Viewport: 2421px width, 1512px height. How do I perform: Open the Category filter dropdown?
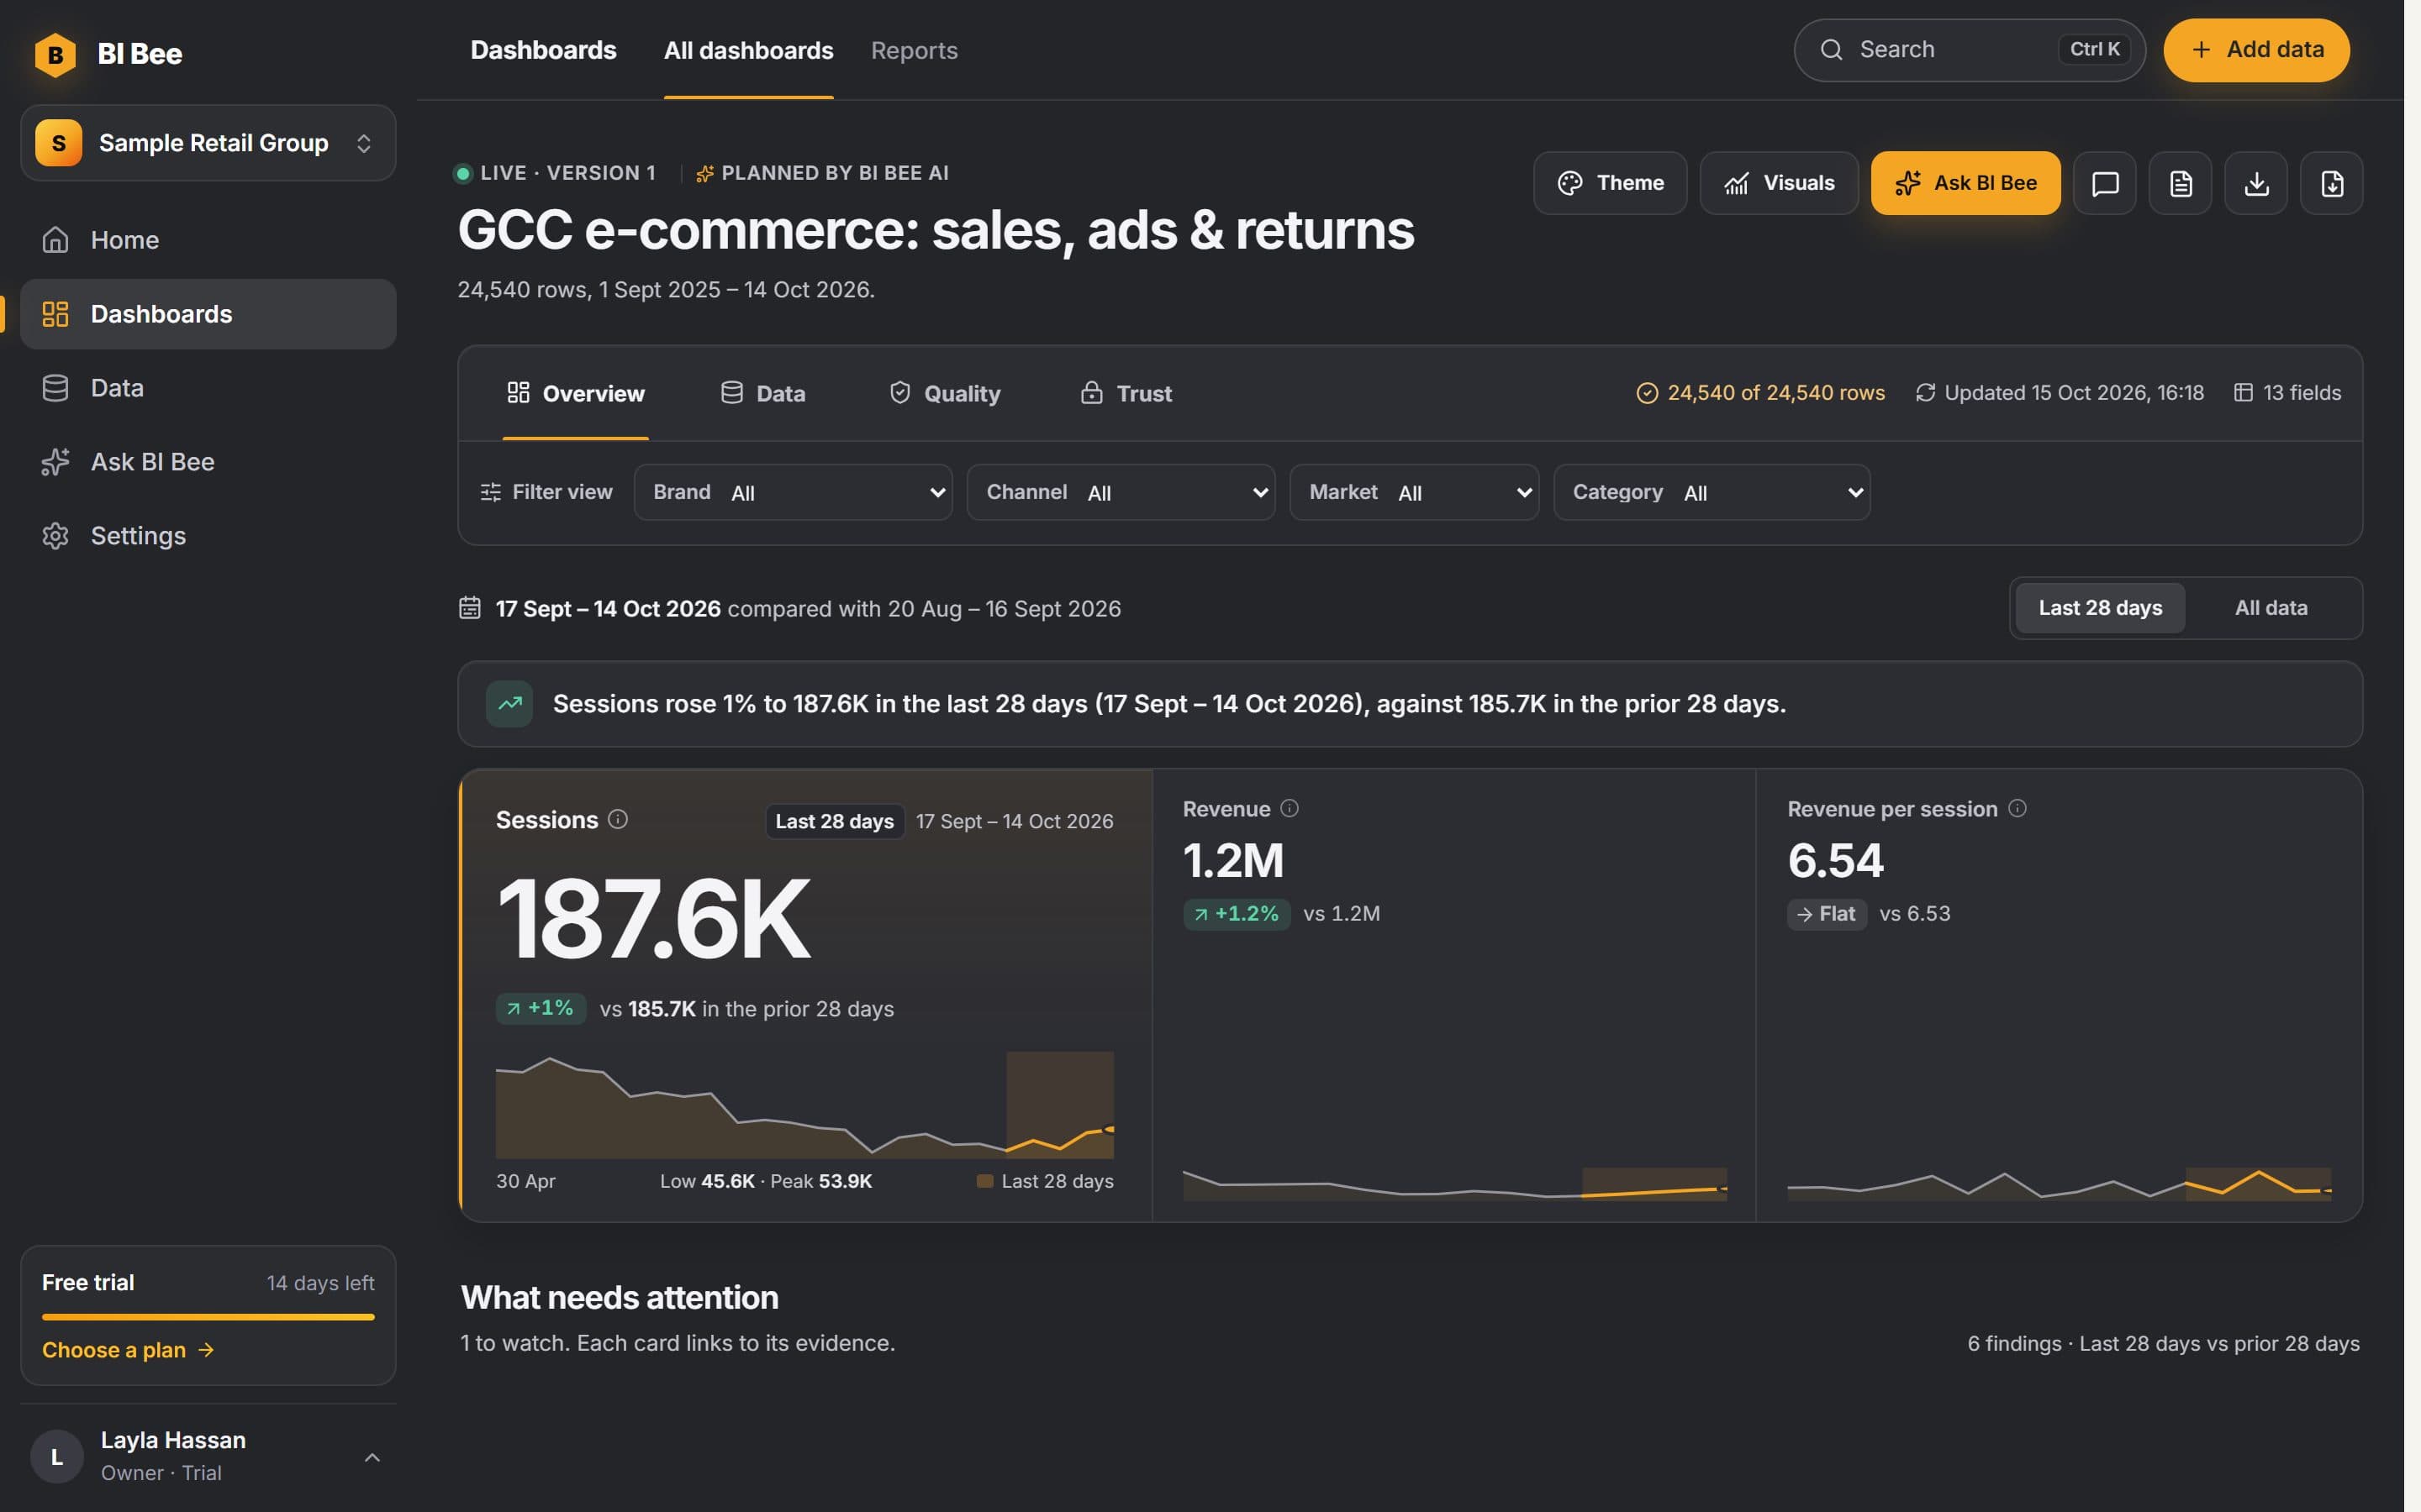1711,492
